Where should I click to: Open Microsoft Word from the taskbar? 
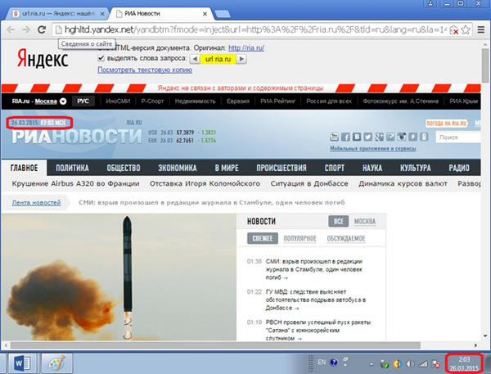[x=23, y=363]
